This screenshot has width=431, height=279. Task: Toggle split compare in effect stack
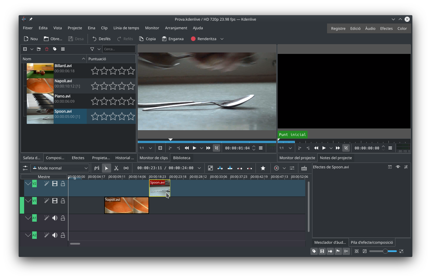tap(390, 167)
